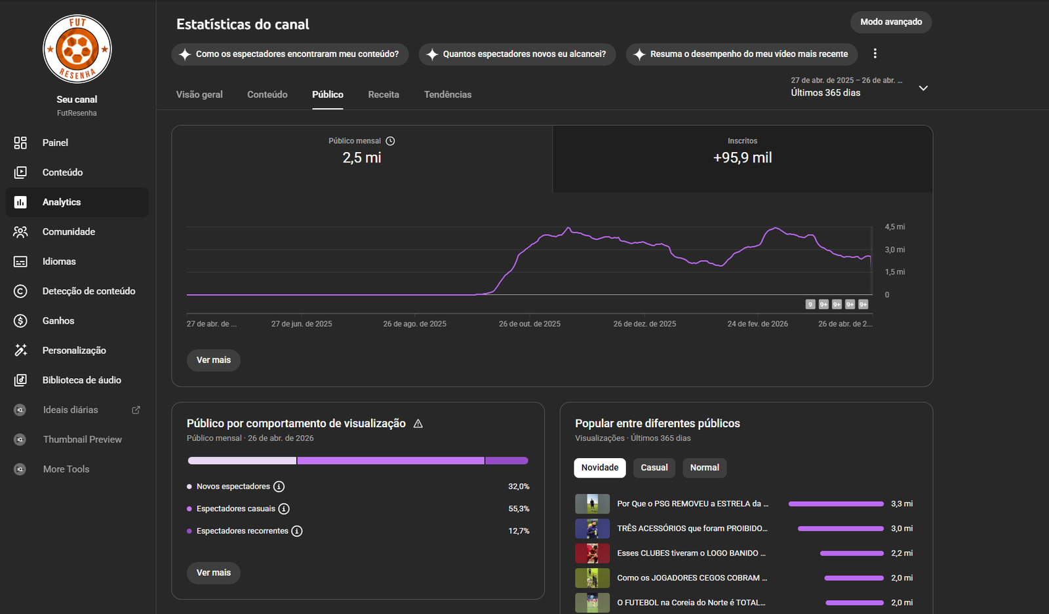Open the Tendências tab
The image size is (1049, 614).
447,95
